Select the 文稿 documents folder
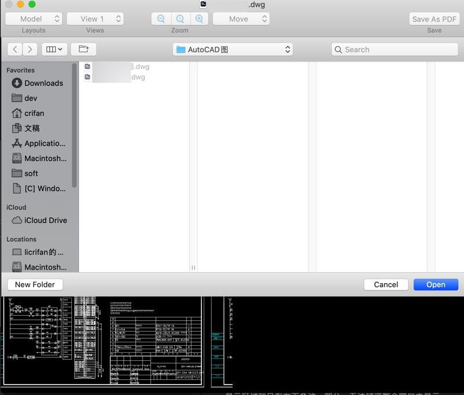 click(x=26, y=128)
